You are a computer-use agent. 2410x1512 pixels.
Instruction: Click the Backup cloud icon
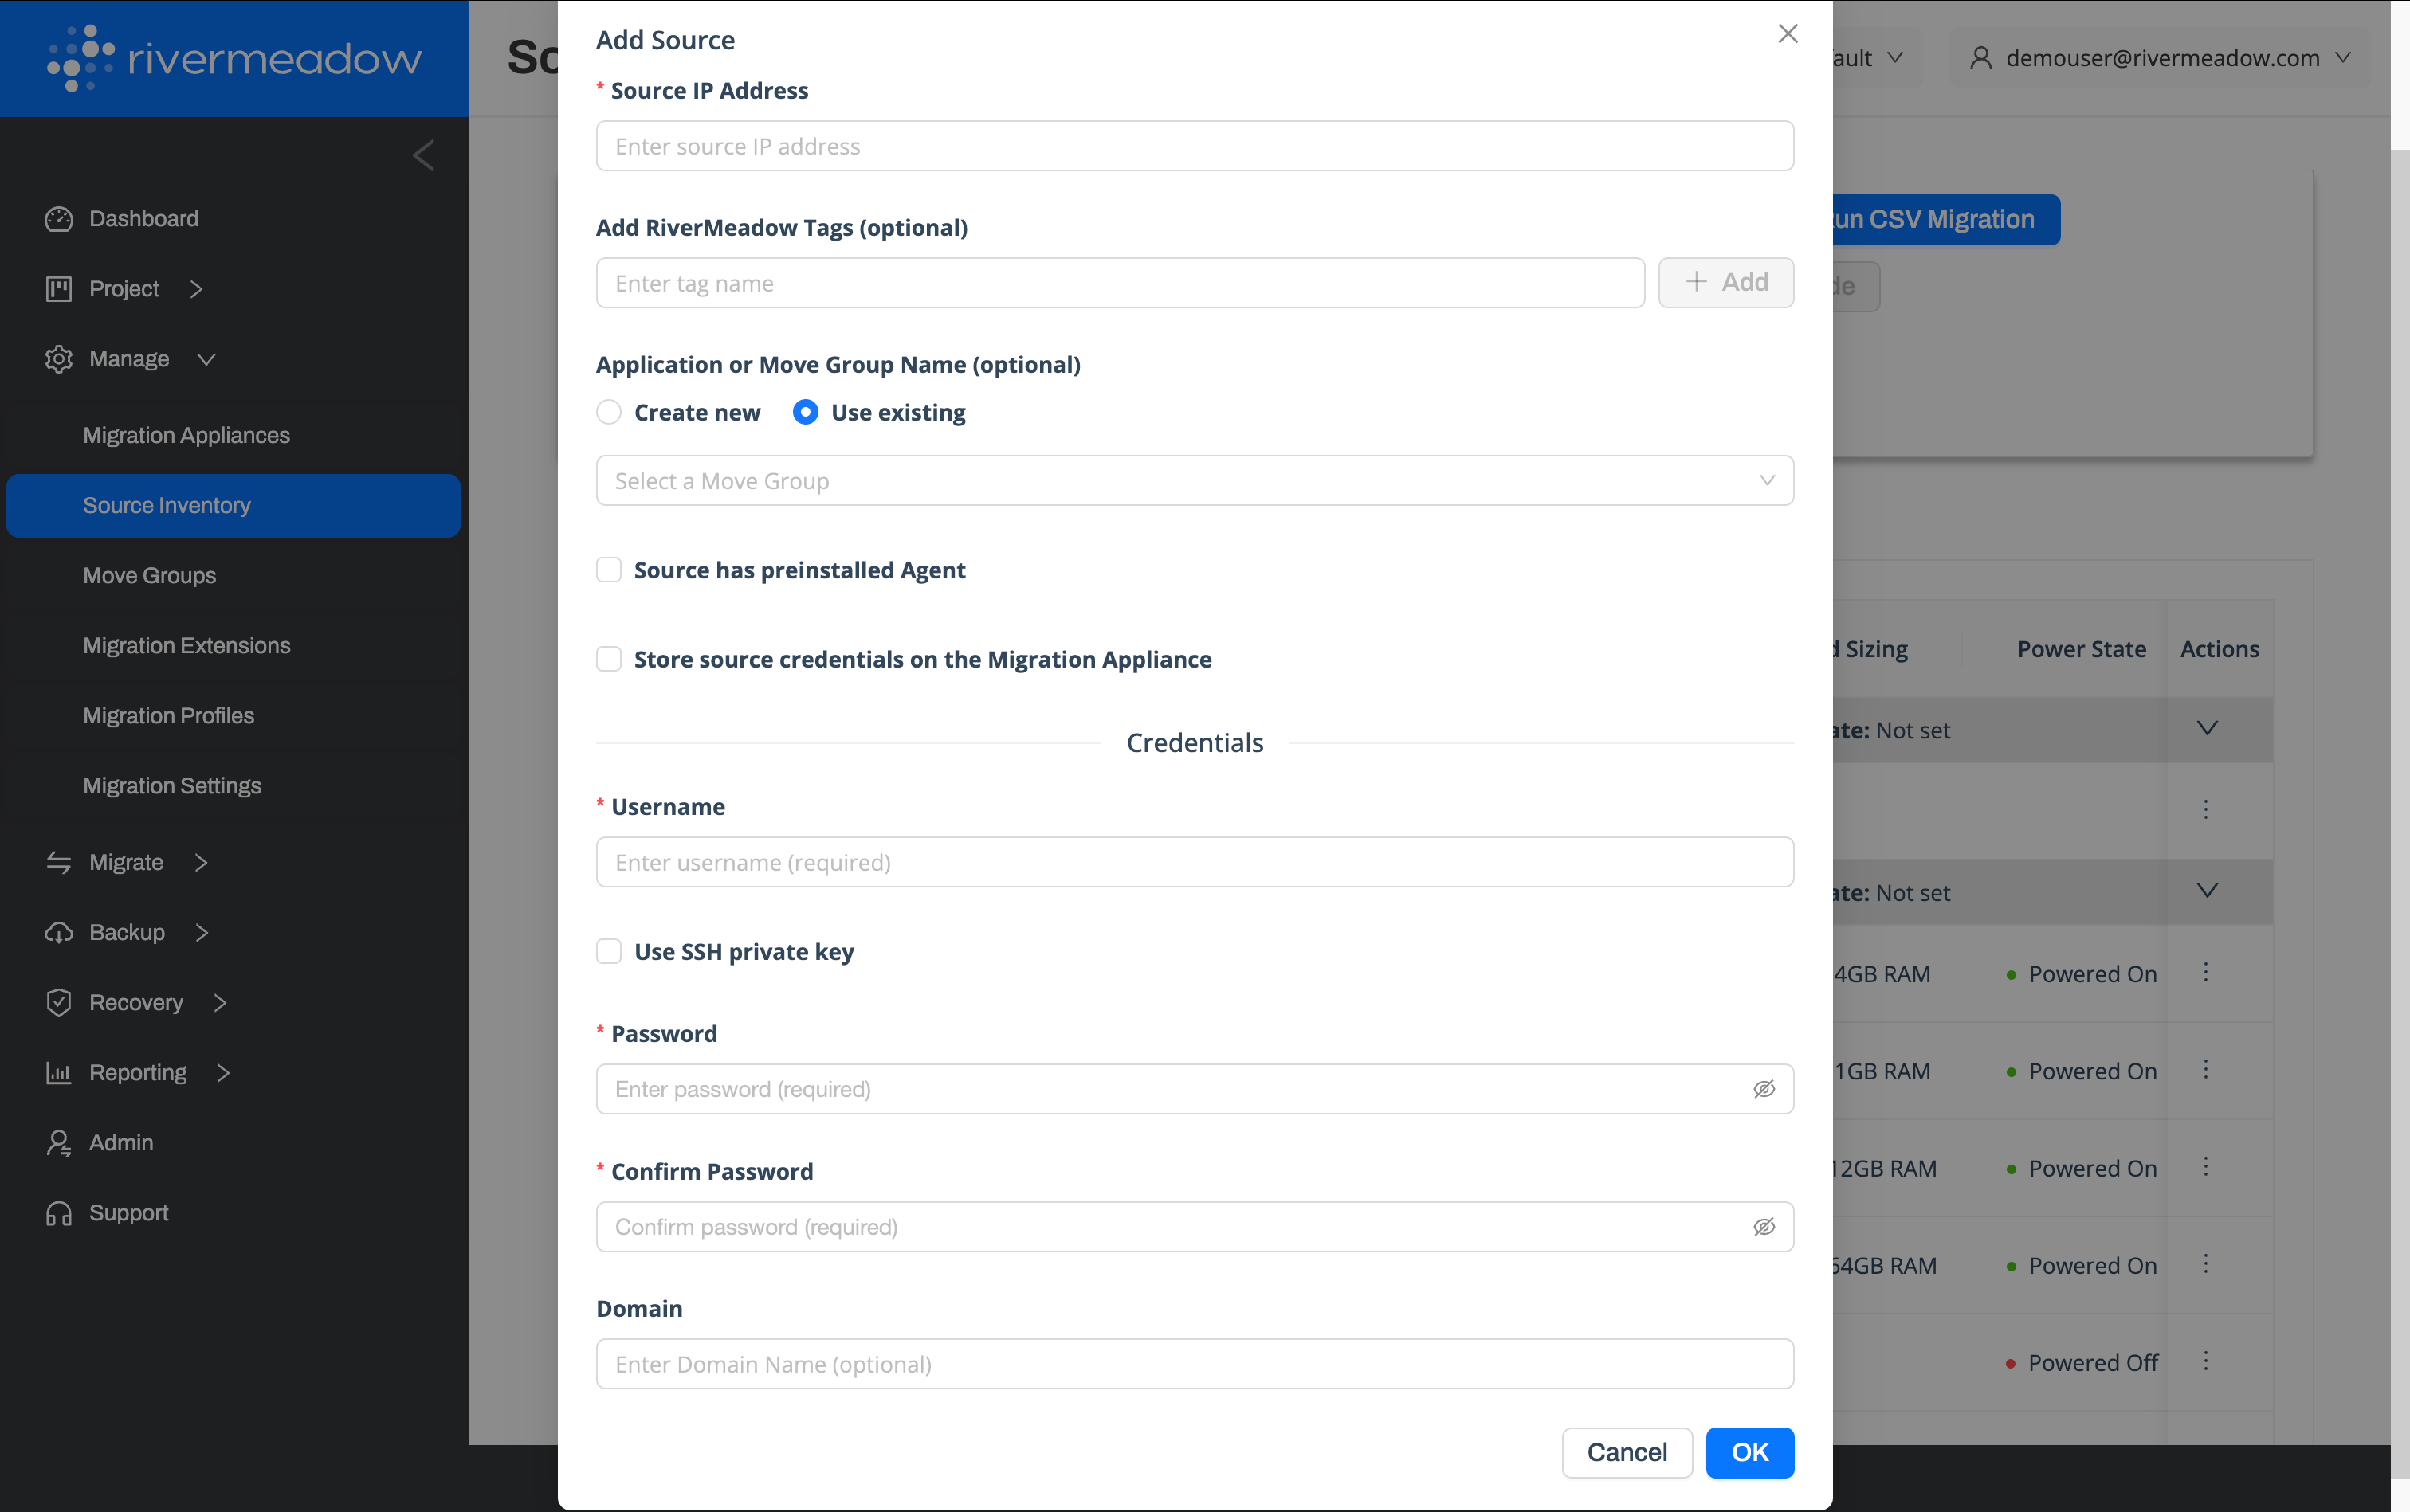click(x=59, y=932)
